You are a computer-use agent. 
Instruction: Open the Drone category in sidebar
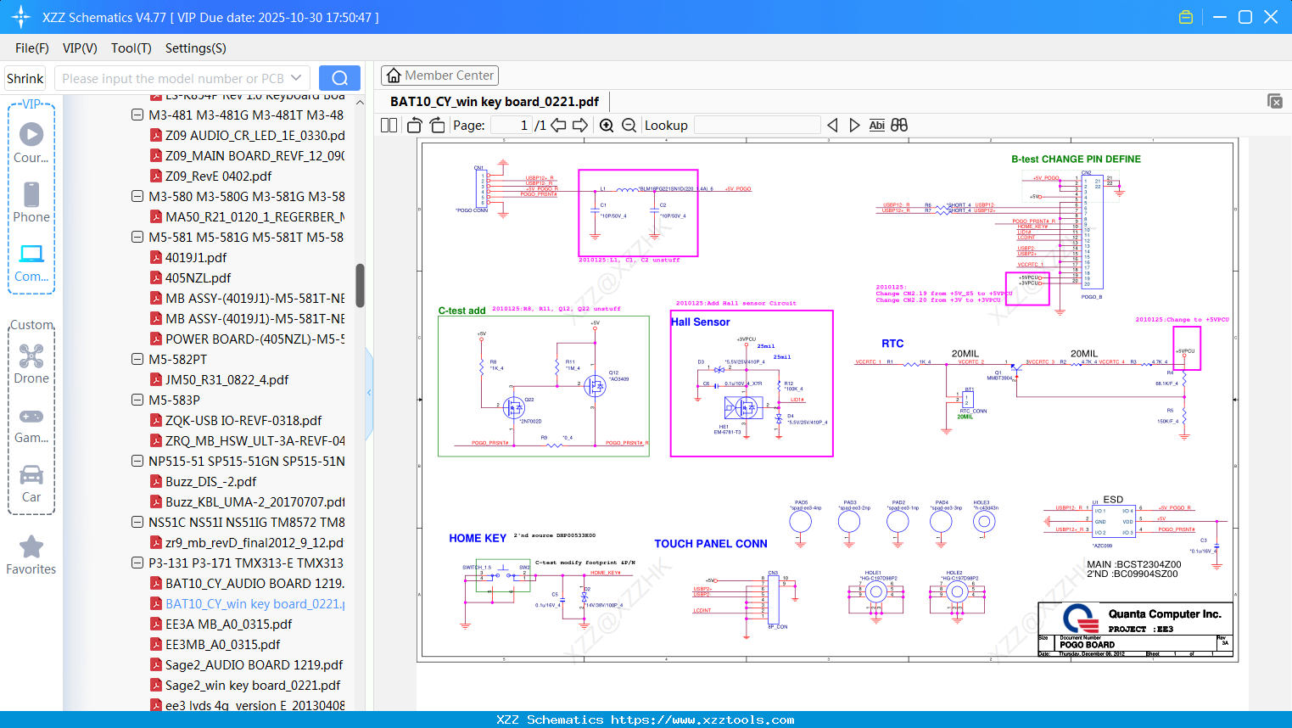coord(31,365)
